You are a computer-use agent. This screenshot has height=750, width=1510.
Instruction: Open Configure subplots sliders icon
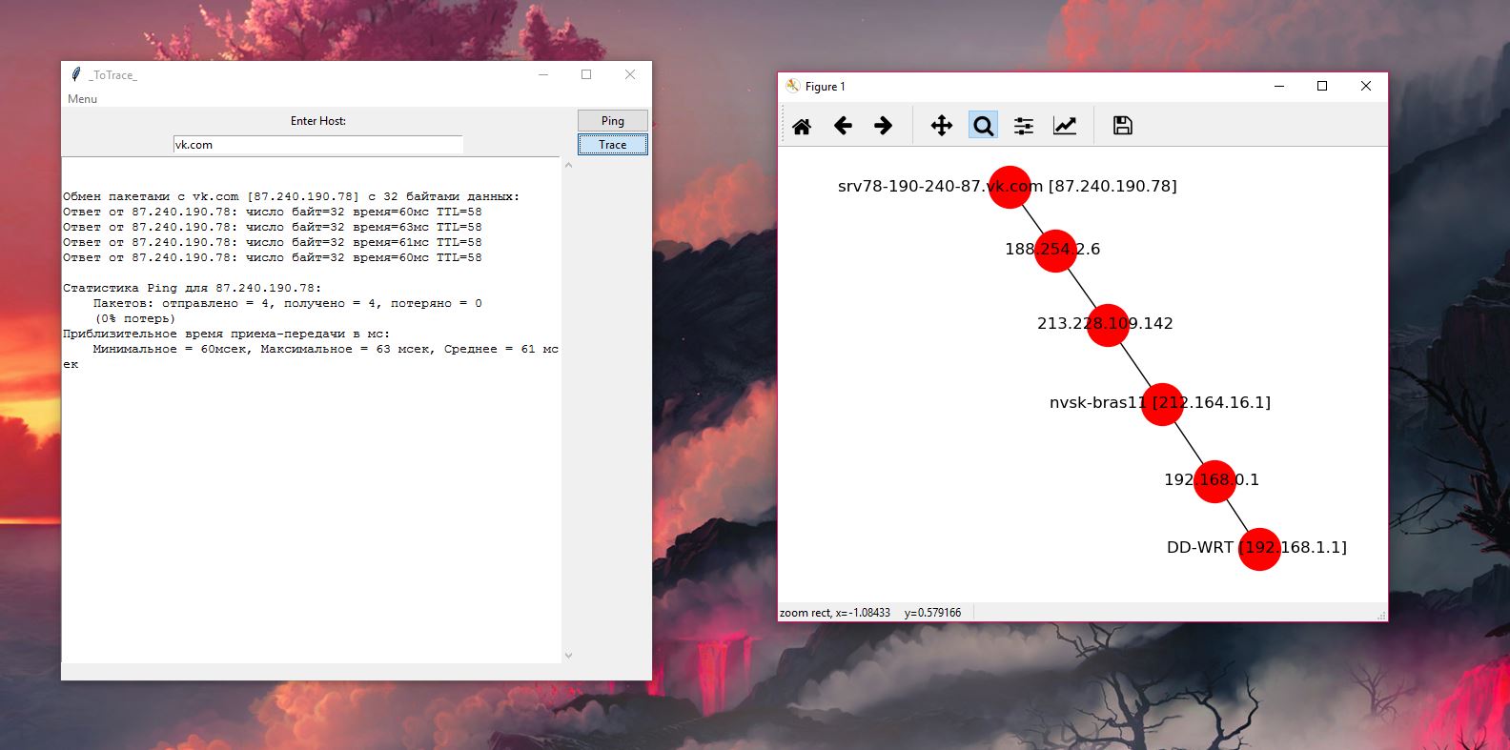1024,126
